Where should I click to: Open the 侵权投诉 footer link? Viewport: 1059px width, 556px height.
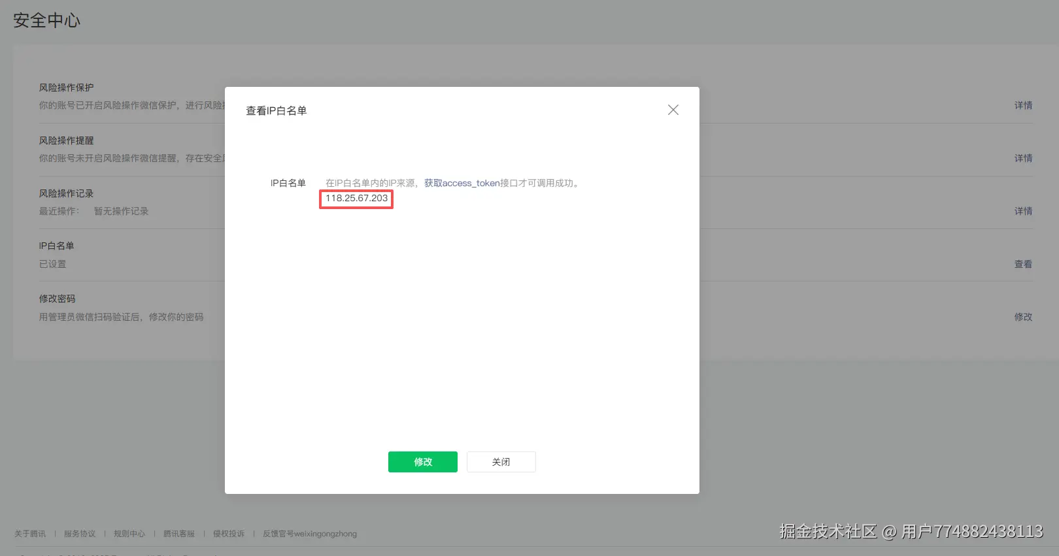pyautogui.click(x=229, y=534)
